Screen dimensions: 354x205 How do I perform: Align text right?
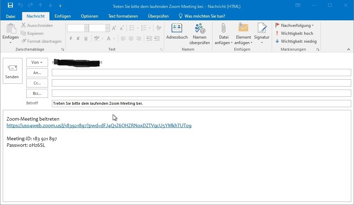tap(139, 39)
